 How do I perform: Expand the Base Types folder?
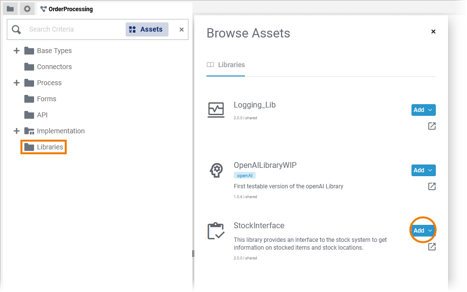click(x=17, y=51)
